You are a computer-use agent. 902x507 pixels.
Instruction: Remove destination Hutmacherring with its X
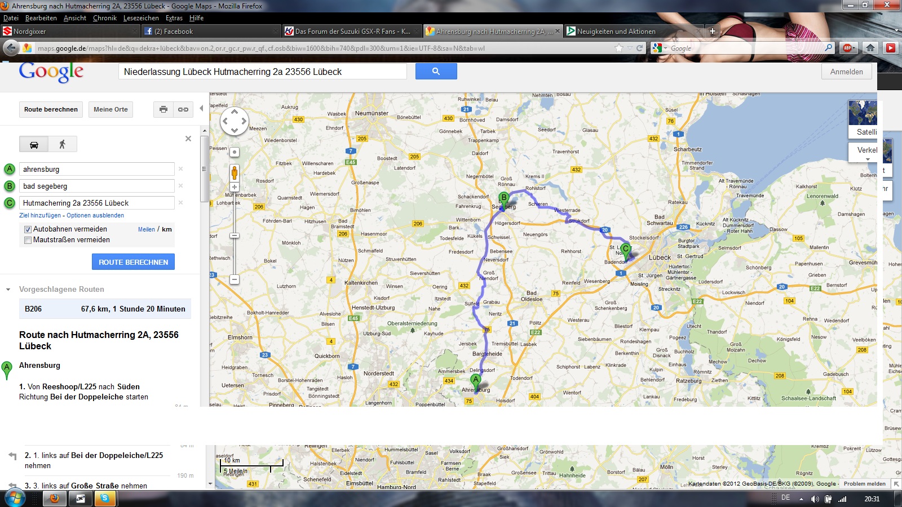(180, 203)
